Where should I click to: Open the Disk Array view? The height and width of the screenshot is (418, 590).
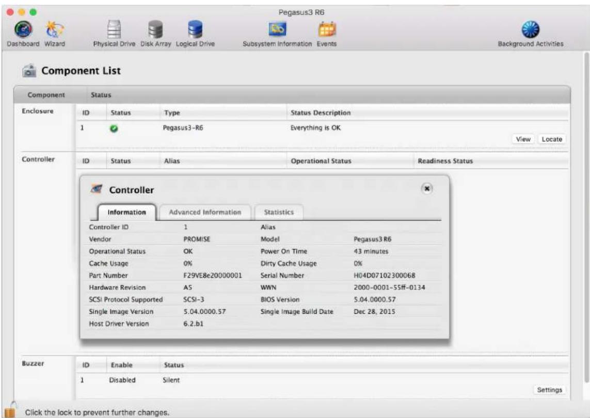coord(155,30)
